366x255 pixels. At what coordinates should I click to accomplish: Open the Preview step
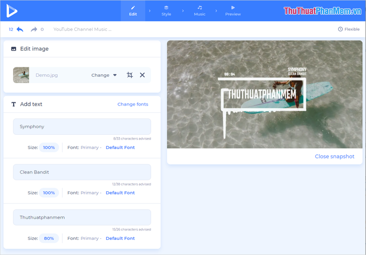pos(233,11)
